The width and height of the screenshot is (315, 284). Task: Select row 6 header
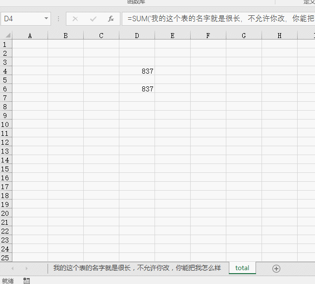6,89
